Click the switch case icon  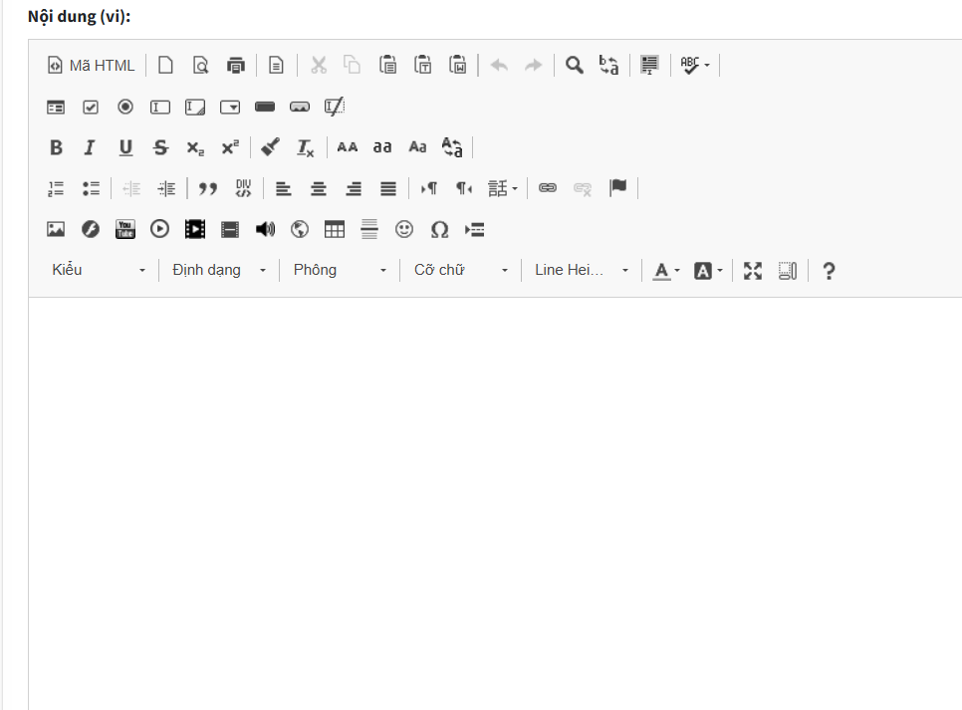[x=452, y=147]
